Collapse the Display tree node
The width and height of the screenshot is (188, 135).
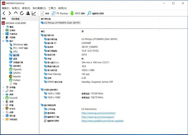3,41
